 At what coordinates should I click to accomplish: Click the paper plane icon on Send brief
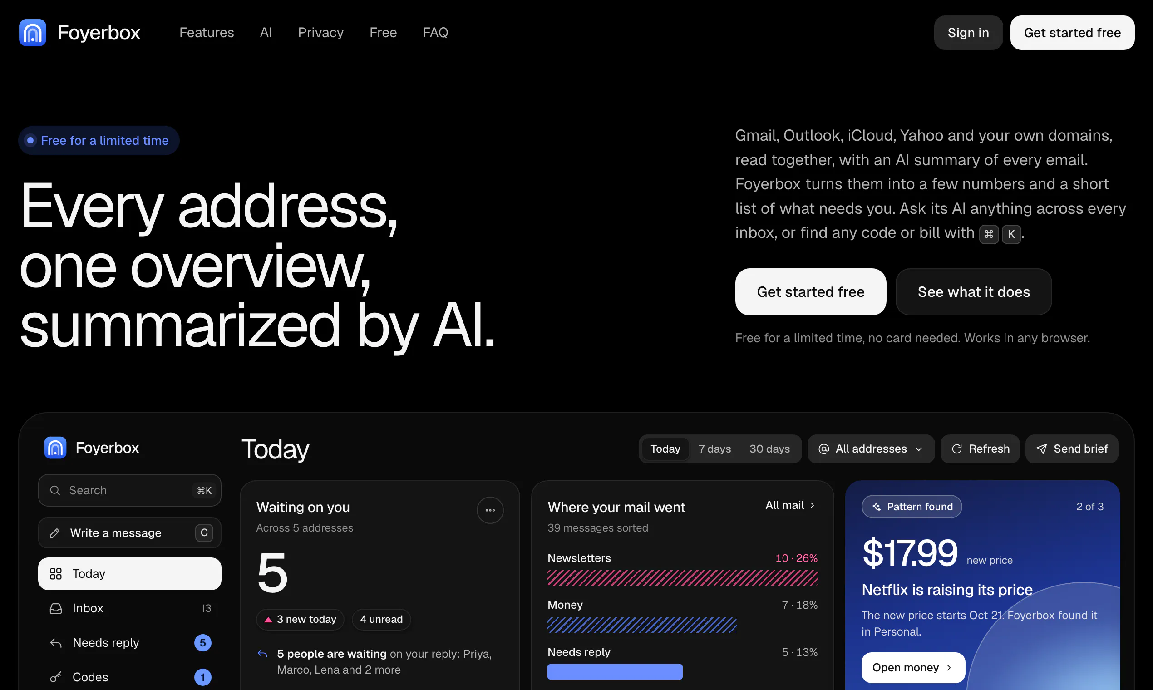pyautogui.click(x=1042, y=448)
